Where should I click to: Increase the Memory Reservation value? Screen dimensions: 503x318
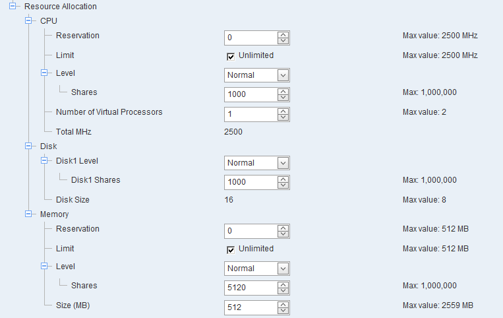pos(283,228)
